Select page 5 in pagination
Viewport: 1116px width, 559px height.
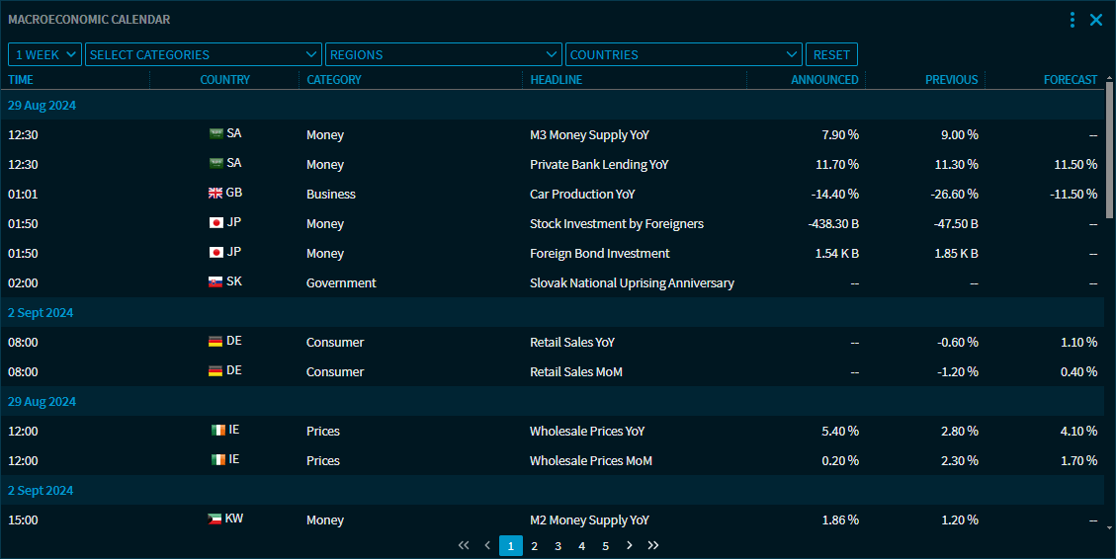[x=606, y=545]
